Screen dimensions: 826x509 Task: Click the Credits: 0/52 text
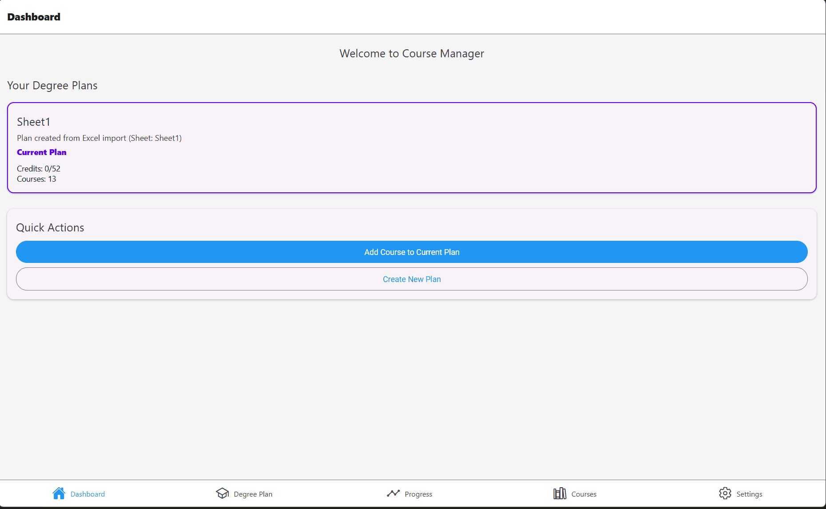pyautogui.click(x=39, y=169)
